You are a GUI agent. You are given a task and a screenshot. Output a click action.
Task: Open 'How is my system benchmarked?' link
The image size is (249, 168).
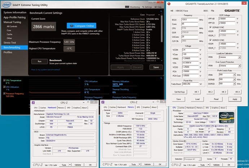coord(46,69)
